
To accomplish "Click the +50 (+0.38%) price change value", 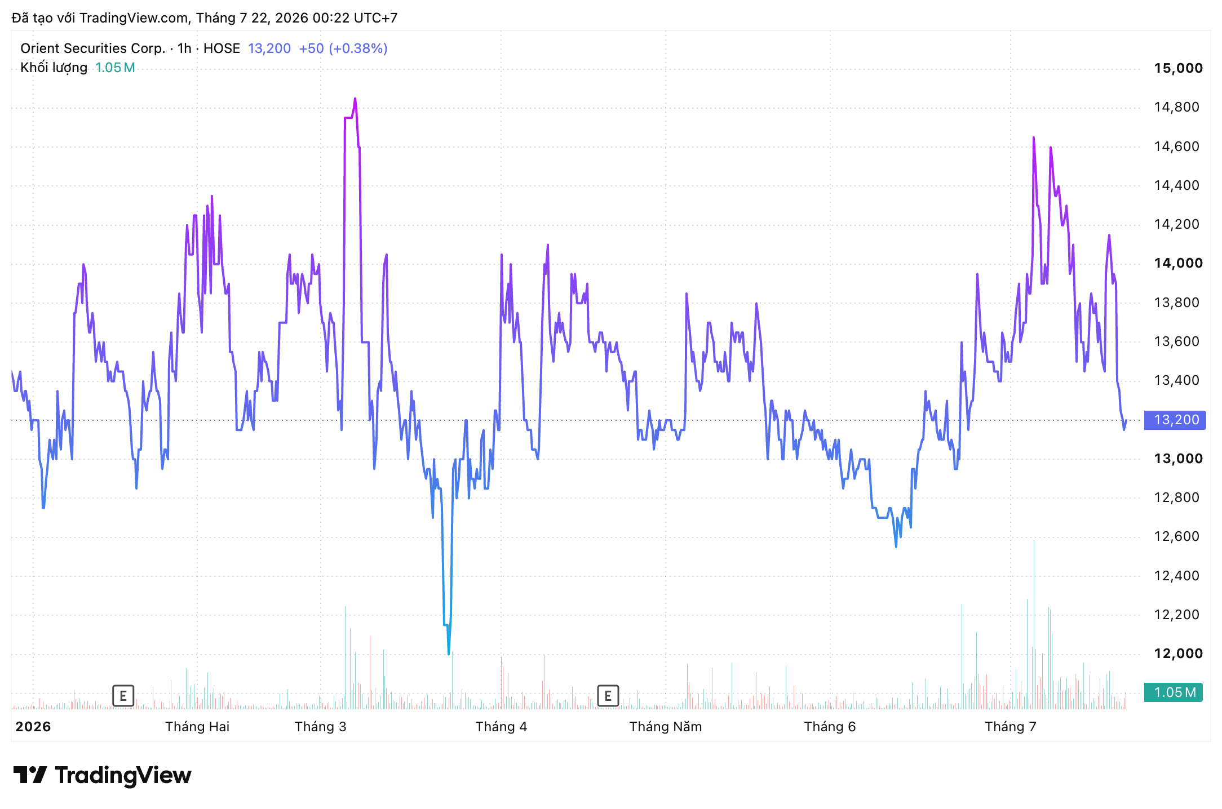I will [343, 48].
